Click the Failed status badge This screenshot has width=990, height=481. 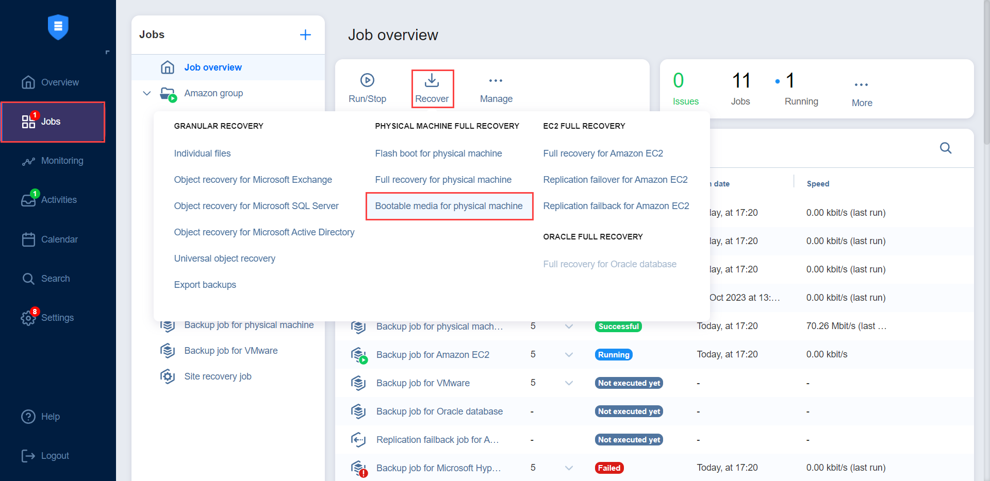click(609, 468)
